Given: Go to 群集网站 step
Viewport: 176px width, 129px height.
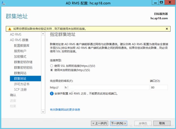Looking at the screenshot, I should pyautogui.click(x=20, y=73).
